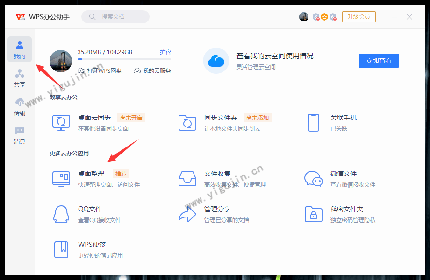Click the 尚未开启 status badge
430x280 pixels.
pyautogui.click(x=131, y=118)
